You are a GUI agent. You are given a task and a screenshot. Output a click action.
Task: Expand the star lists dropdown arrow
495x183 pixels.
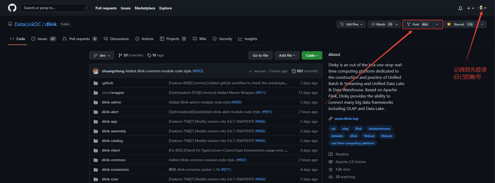click(482, 24)
